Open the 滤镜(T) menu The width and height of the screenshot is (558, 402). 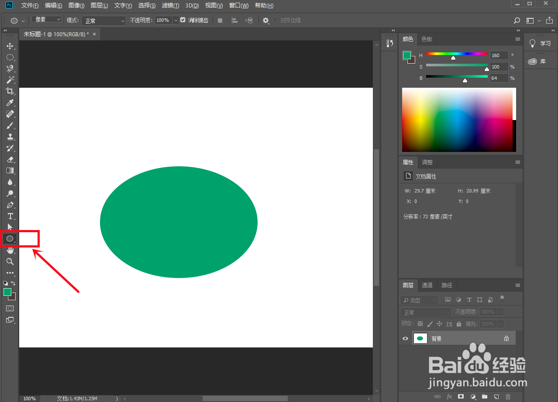coord(170,6)
